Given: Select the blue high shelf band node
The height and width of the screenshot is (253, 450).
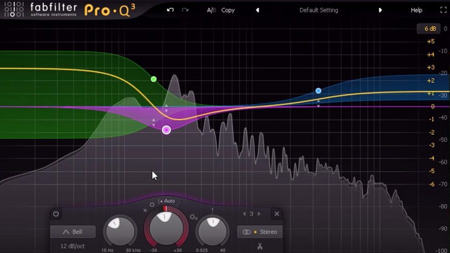Looking at the screenshot, I should pyautogui.click(x=318, y=91).
